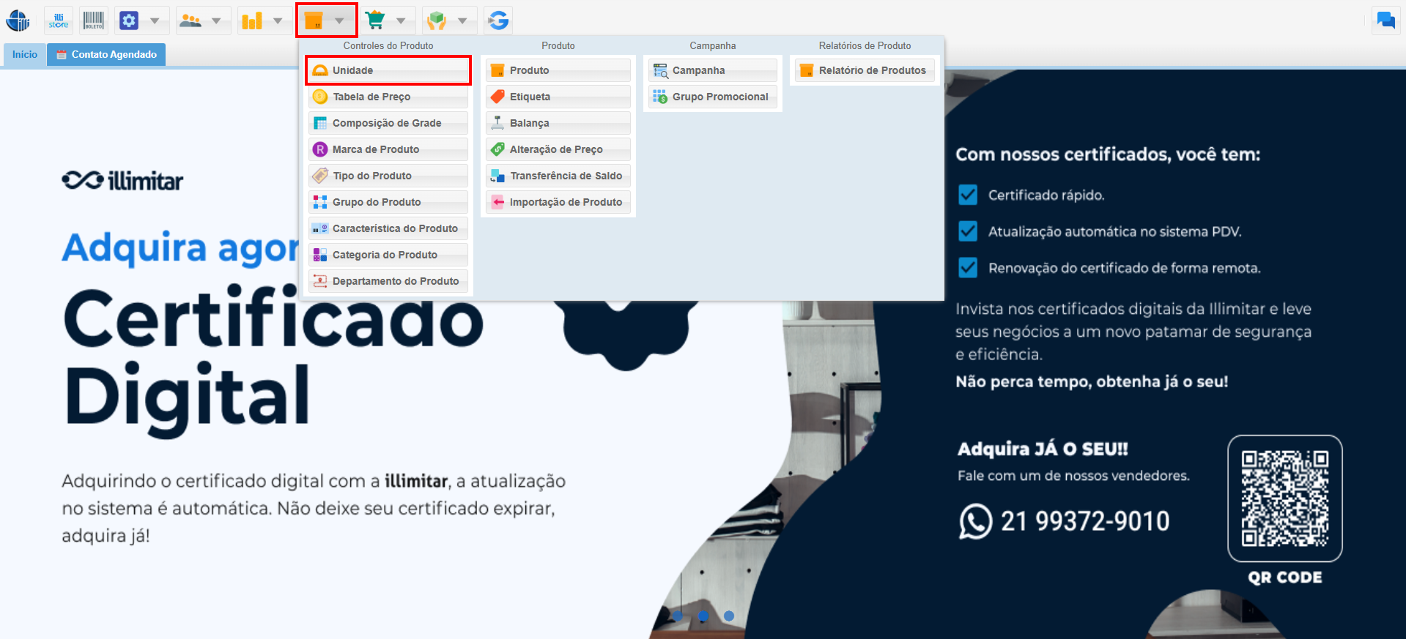
Task: Expand the dropdown arrow beside settings gear
Action: [x=155, y=20]
